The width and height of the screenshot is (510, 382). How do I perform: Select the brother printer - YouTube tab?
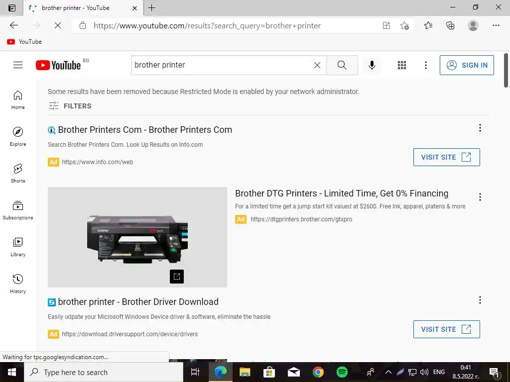click(76, 8)
